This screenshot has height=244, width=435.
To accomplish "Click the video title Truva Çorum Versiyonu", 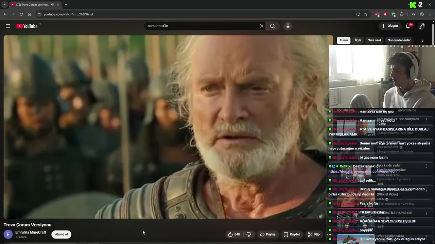I will (28, 225).
